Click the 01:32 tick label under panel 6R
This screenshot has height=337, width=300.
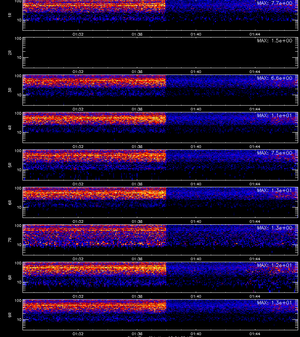pyautogui.click(x=78, y=222)
